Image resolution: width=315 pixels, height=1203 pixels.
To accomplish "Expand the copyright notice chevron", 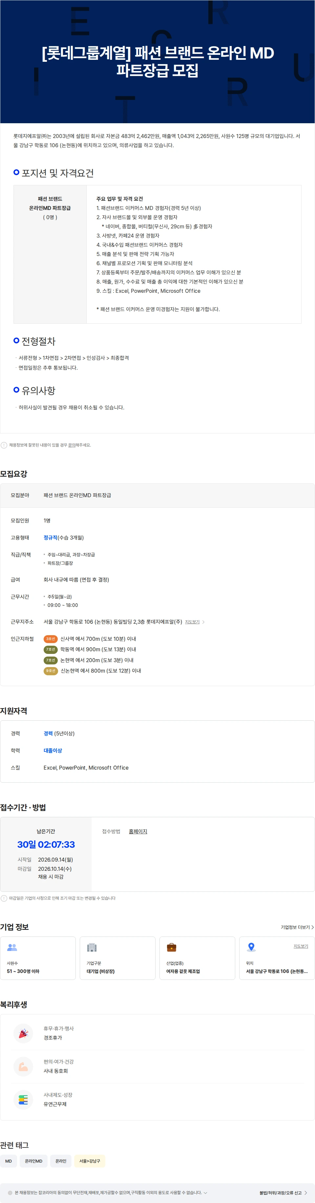I will click(205, 1193).
